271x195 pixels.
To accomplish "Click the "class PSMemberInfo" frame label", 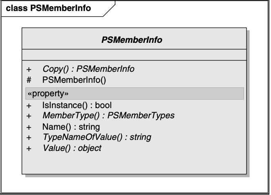I will 48,8.
